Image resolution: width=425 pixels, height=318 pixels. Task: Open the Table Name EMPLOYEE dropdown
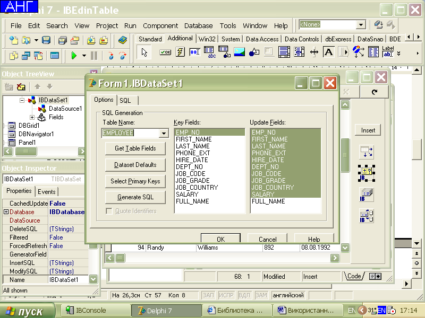tap(164, 133)
